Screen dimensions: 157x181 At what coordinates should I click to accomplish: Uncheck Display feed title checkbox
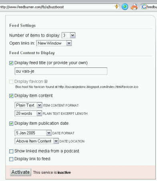tap(11, 63)
